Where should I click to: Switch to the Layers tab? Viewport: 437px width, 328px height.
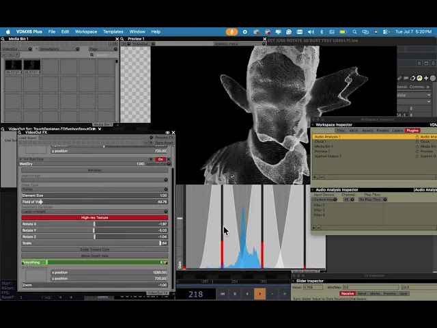point(397,131)
